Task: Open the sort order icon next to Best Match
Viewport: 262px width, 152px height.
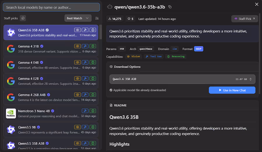Action: 97,18
